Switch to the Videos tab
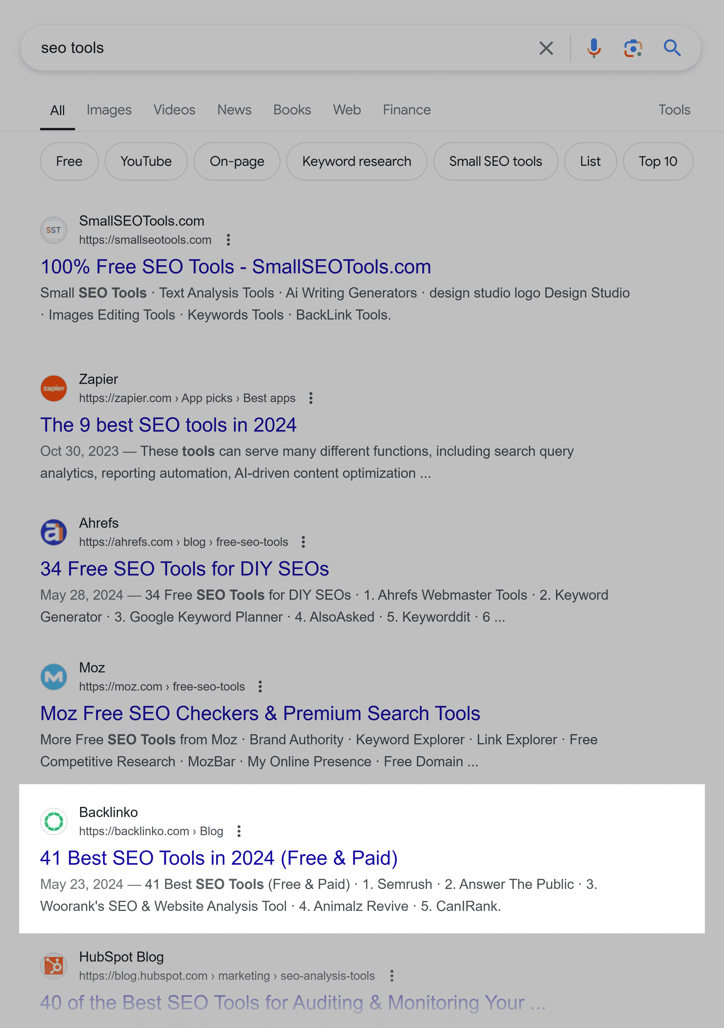Viewport: 724px width, 1028px height. (x=174, y=110)
